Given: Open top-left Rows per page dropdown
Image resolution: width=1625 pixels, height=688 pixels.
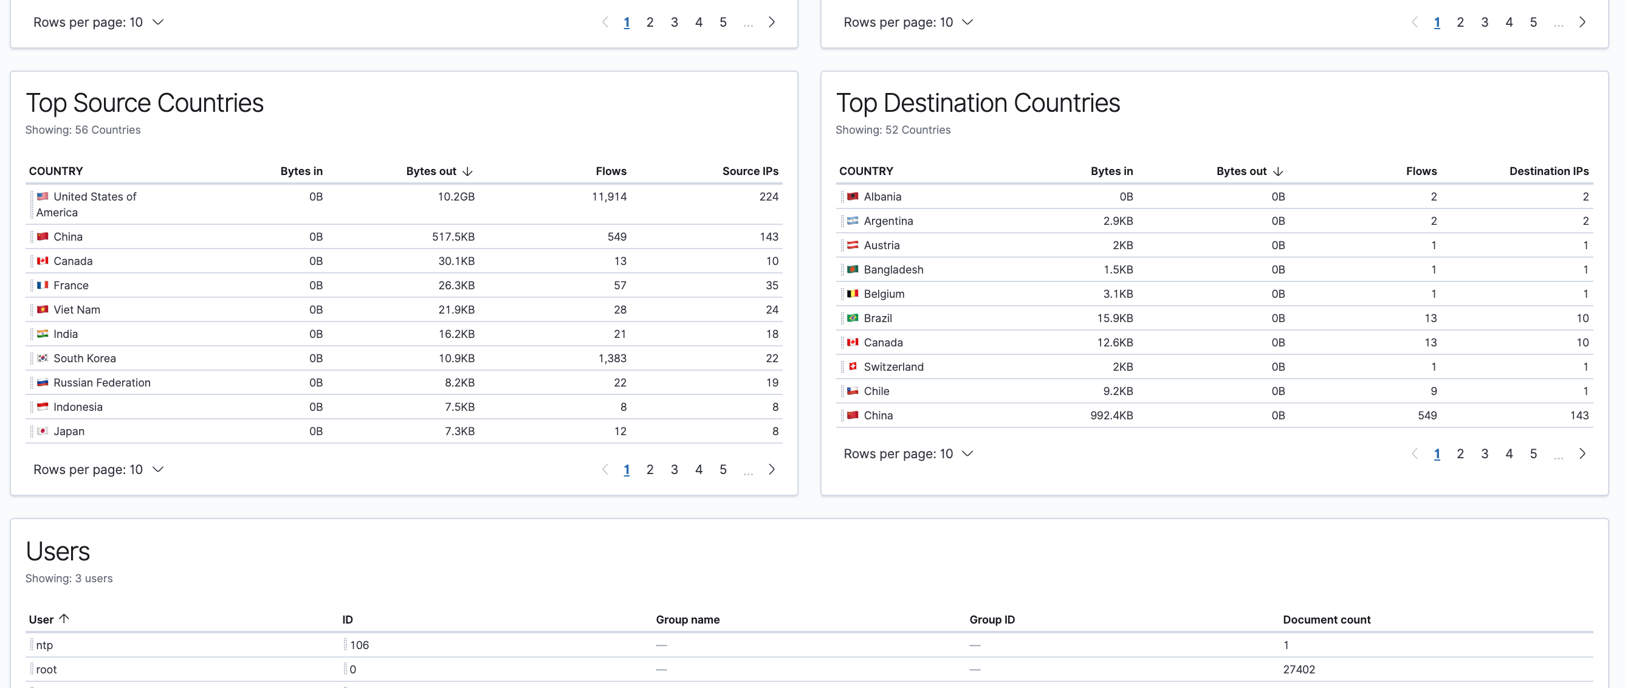Looking at the screenshot, I should click(98, 22).
